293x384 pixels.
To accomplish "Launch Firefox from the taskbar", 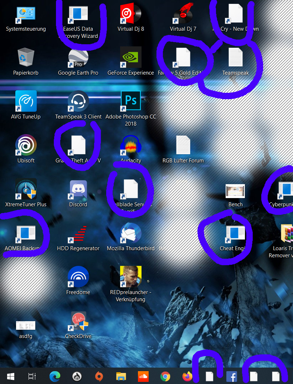I will click(187, 377).
